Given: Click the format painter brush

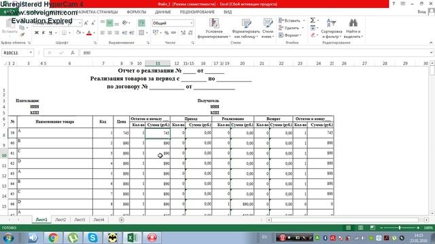Looking at the screenshot, I should click(22, 35).
